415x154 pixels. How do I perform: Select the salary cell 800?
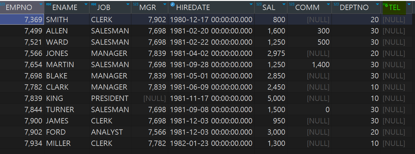(x=271, y=20)
